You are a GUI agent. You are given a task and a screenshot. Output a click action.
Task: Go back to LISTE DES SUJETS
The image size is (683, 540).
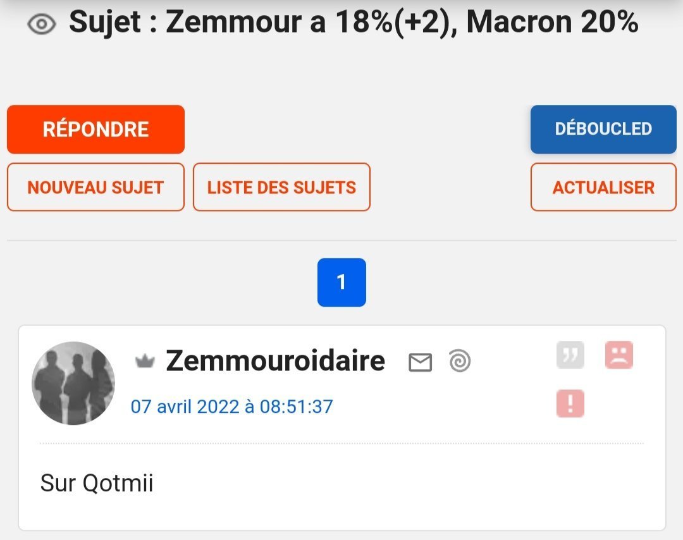coord(281,187)
